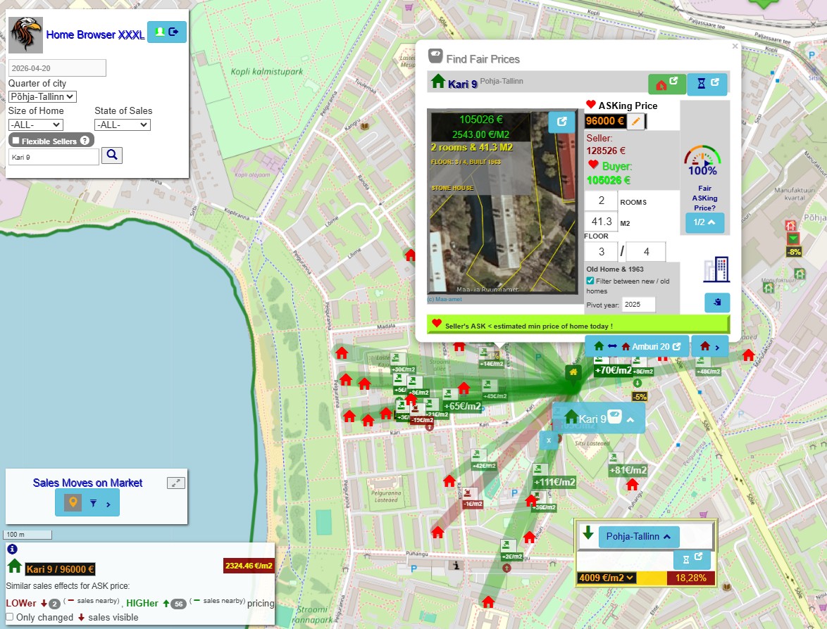Uncheck Filter between new / old homes

pyautogui.click(x=590, y=281)
